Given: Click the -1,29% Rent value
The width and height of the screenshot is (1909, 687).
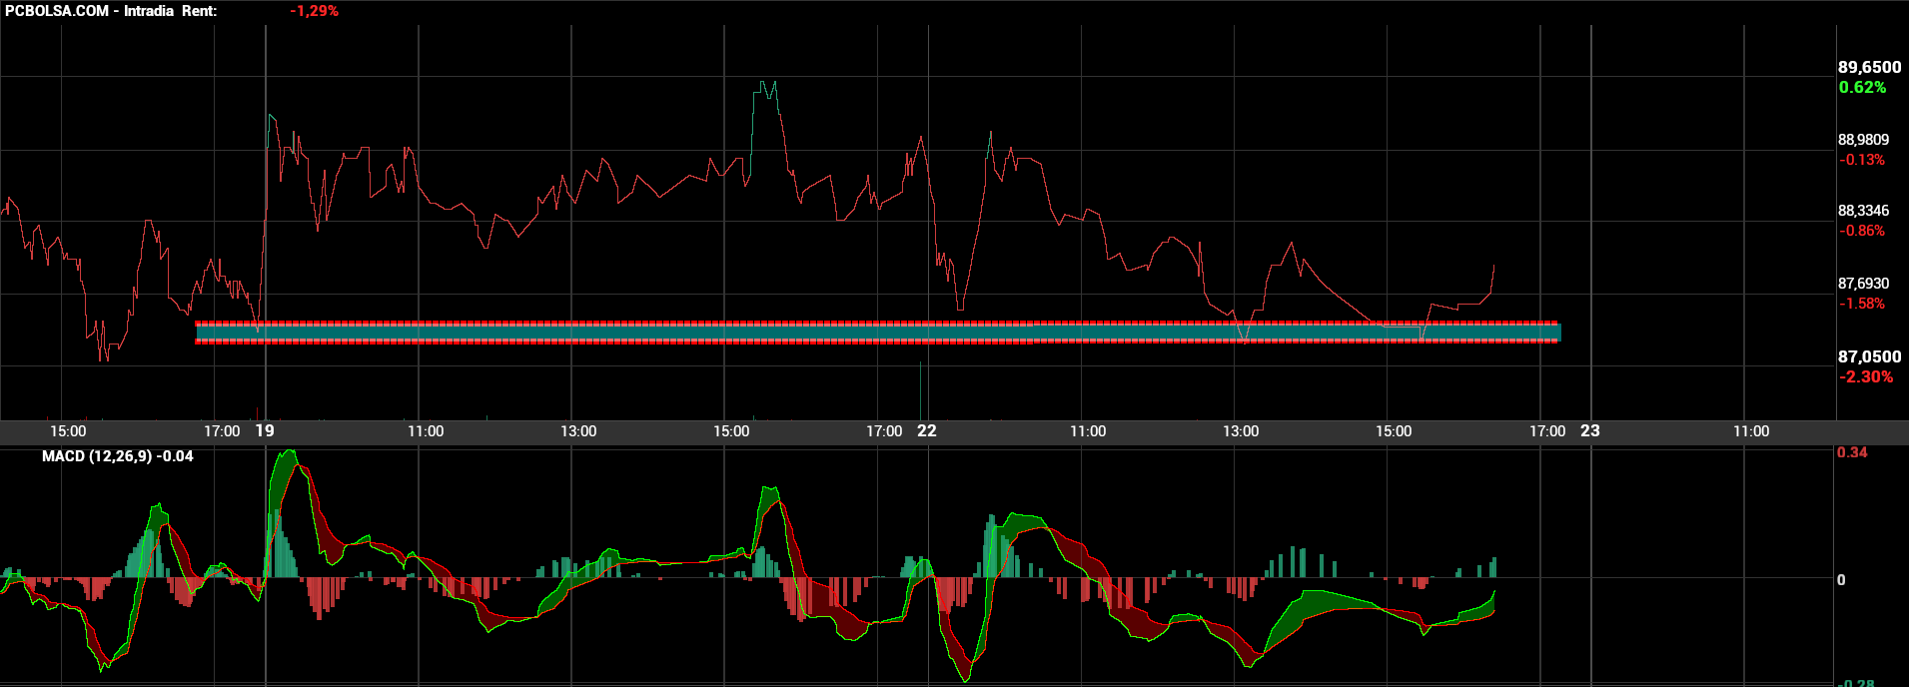Looking at the screenshot, I should tap(315, 11).
